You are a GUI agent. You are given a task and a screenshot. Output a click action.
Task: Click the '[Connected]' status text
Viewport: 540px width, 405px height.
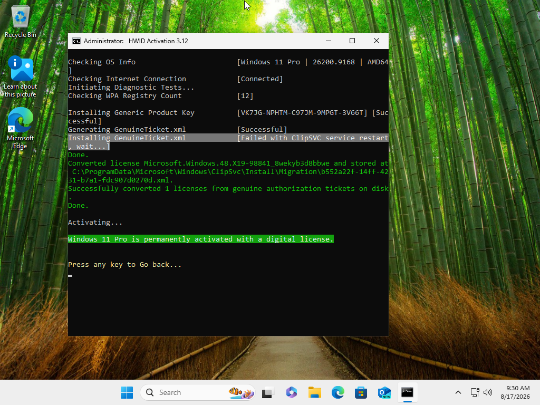(x=260, y=79)
